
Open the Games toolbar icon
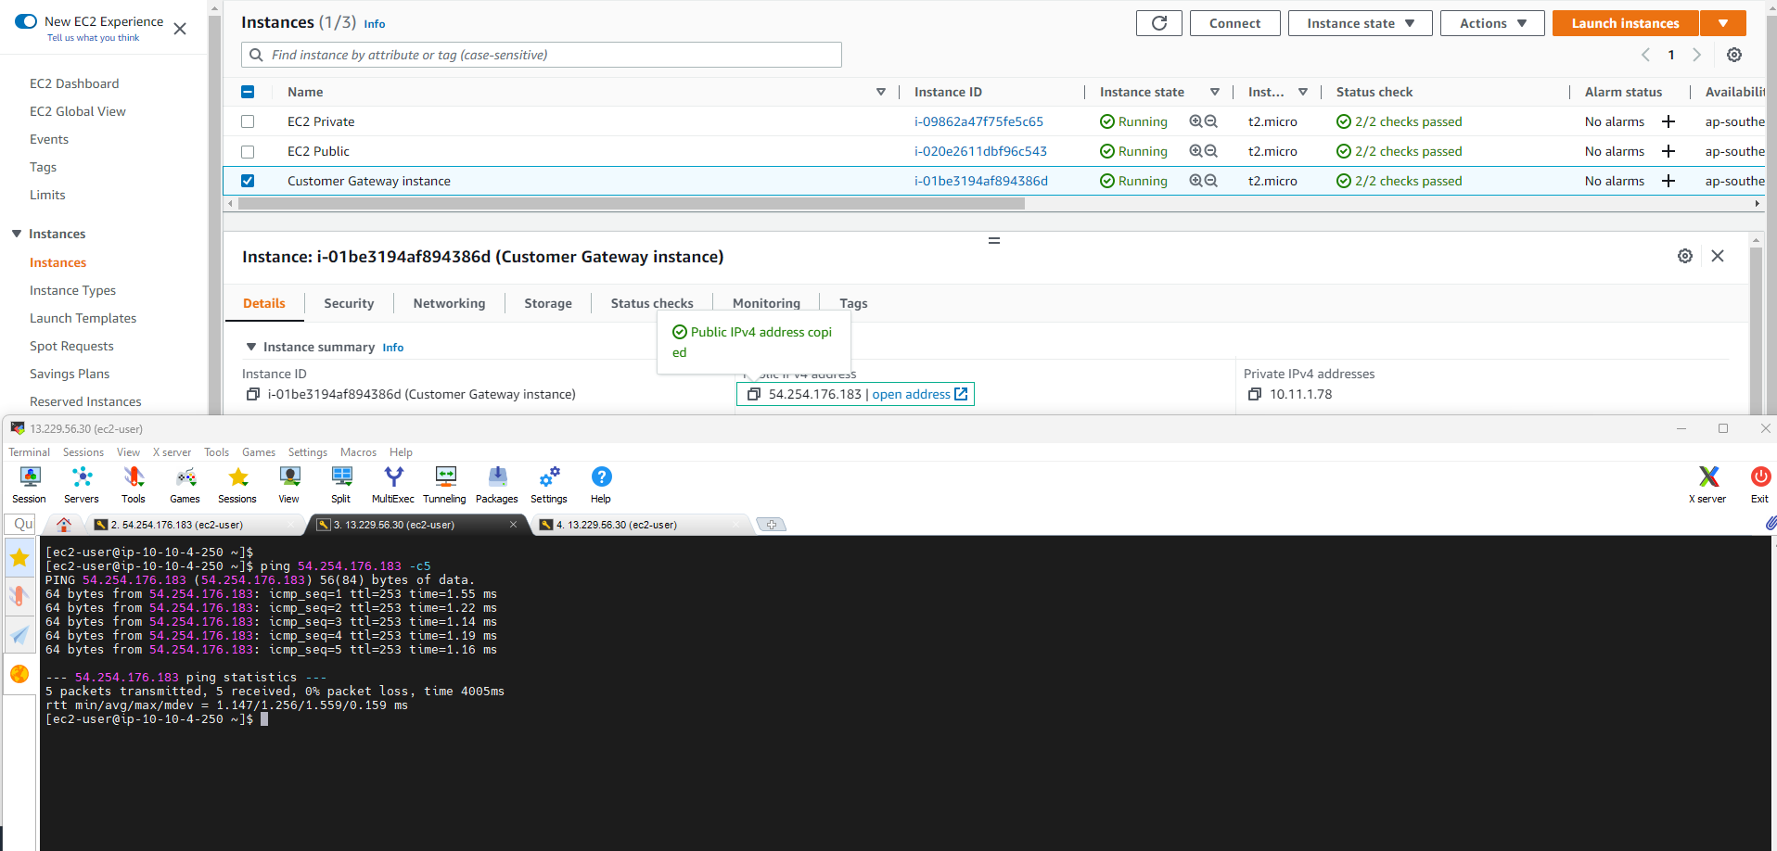tap(185, 485)
